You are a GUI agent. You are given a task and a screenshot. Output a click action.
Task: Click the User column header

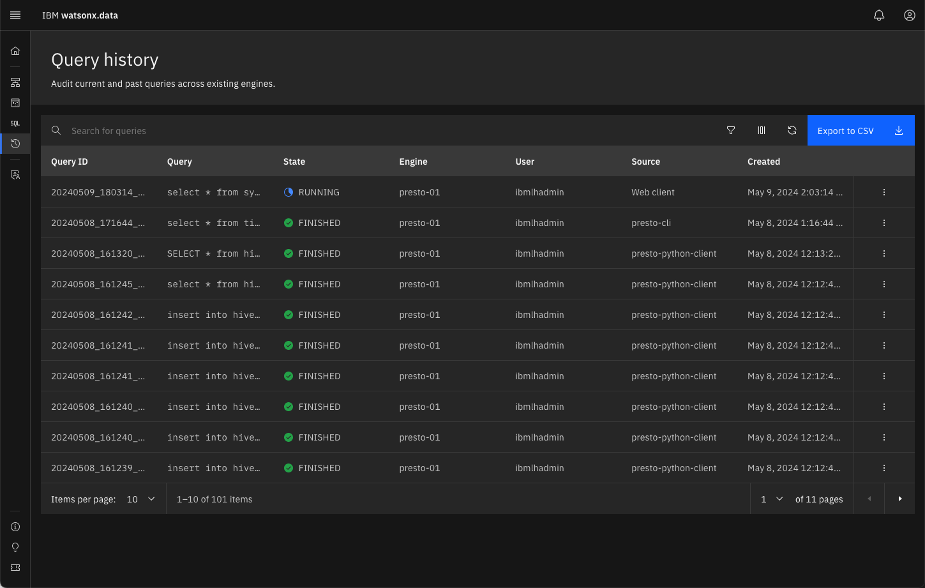click(x=525, y=162)
